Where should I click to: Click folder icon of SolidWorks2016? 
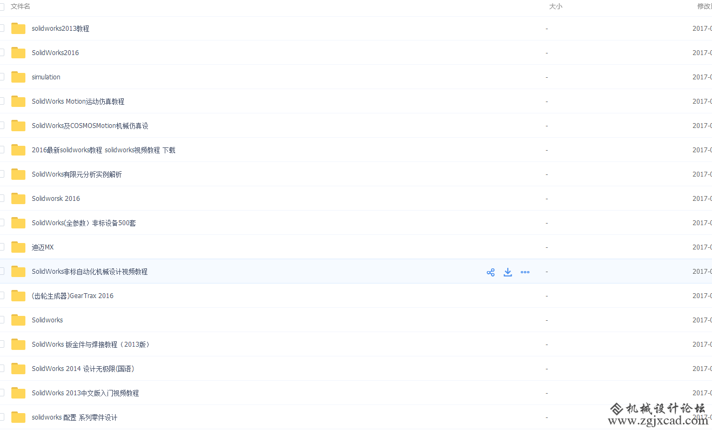tap(18, 53)
